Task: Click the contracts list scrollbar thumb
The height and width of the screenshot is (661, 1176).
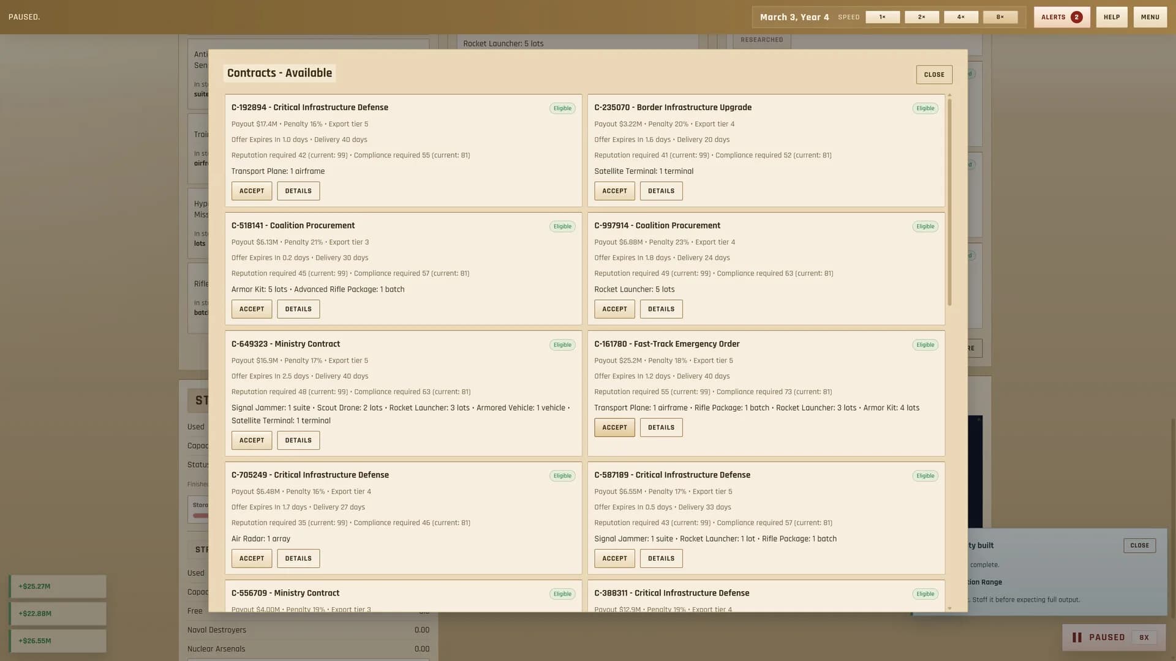Action: point(949,202)
